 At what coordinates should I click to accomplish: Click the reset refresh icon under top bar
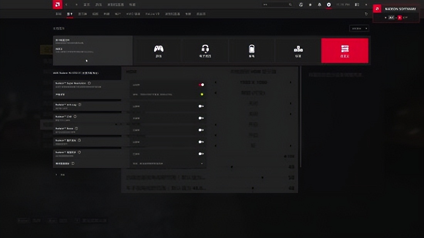tap(367, 14)
